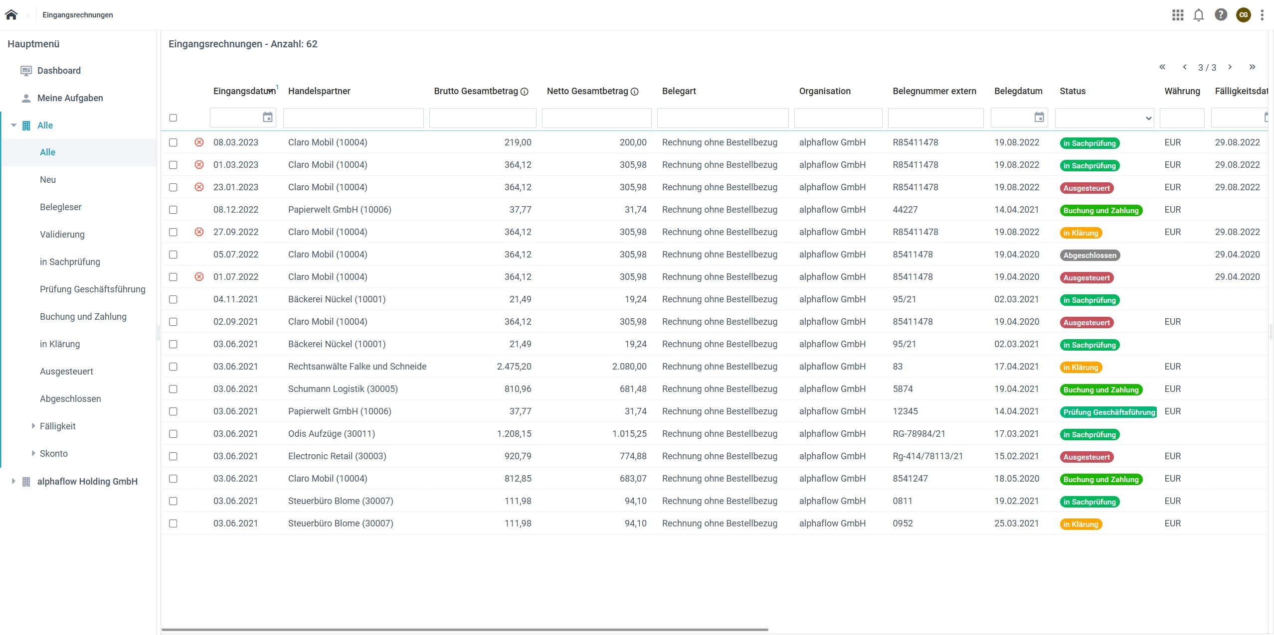Viewport: 1274px width, 635px height.
Task: Open the apps grid menu icon
Action: point(1178,15)
